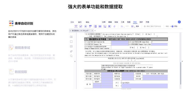Switch to the 保护 tab

141,22
